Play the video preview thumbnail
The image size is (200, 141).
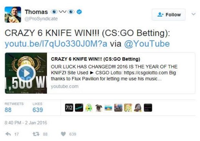click(x=26, y=73)
